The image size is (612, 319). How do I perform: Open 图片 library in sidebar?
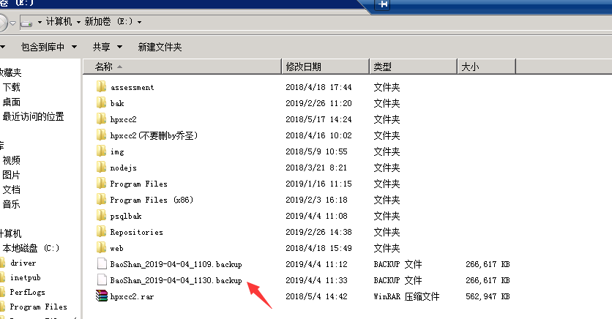[x=11, y=175]
